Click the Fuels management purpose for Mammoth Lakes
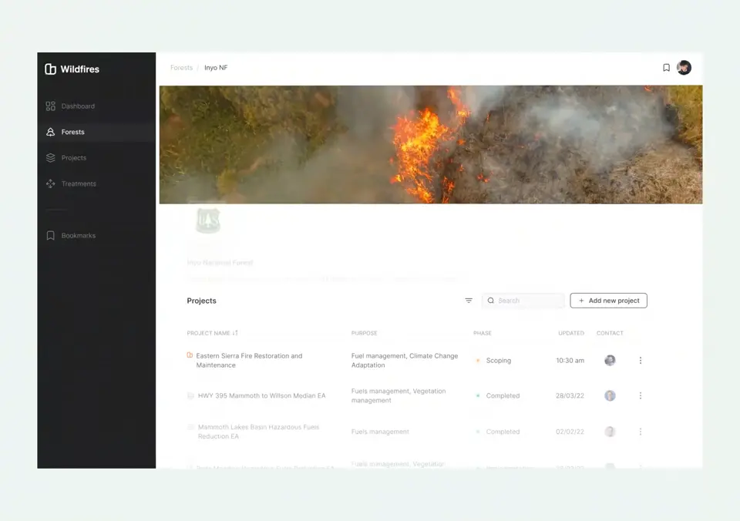The width and height of the screenshot is (740, 521). [x=380, y=432]
